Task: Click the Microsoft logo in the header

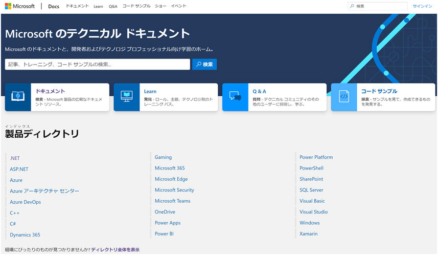Action: point(20,6)
